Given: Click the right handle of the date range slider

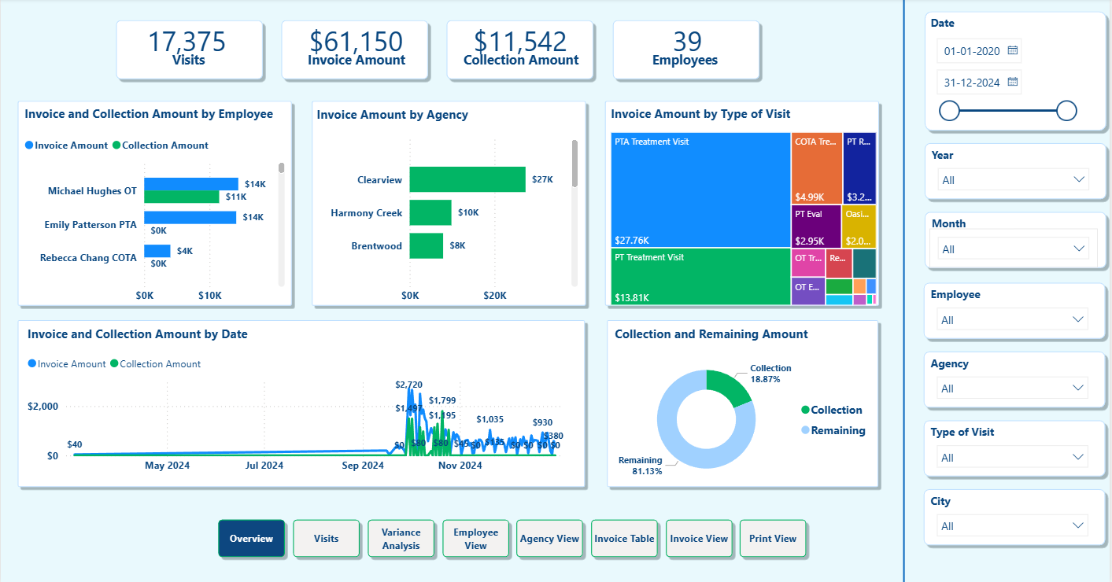Looking at the screenshot, I should click(x=1066, y=111).
